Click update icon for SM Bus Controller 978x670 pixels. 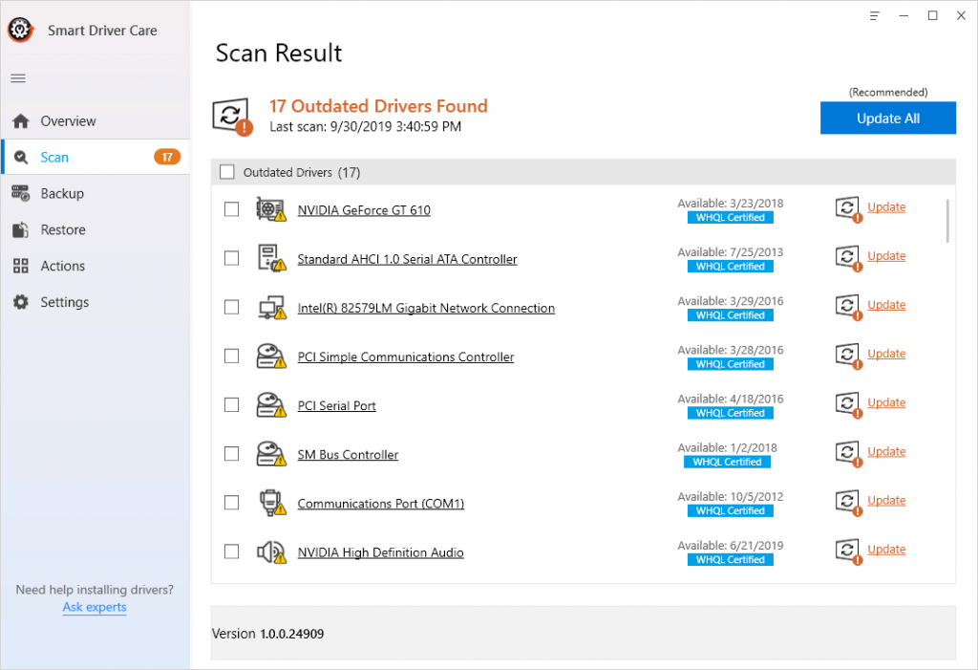pyautogui.click(x=848, y=454)
